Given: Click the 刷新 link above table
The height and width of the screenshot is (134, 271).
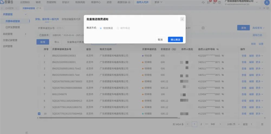Looking at the screenshot, I should (253, 44).
